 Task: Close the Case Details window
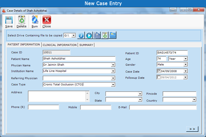point(199,10)
